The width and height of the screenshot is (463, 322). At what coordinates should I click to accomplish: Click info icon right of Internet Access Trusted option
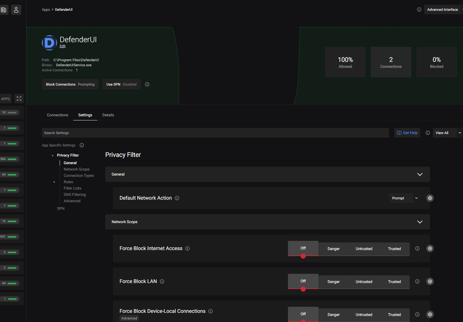(x=417, y=248)
